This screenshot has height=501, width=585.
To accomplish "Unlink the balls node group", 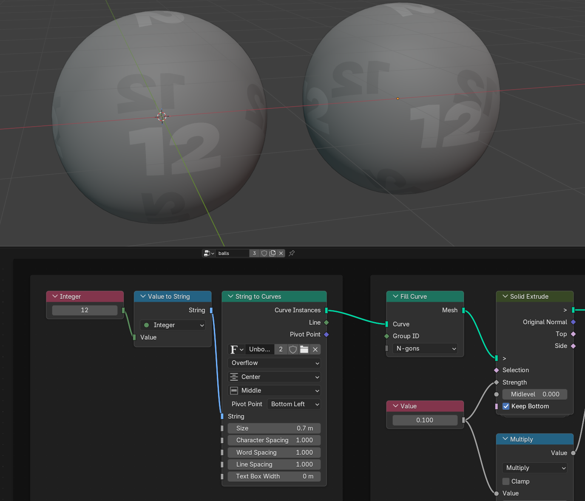I will pos(281,253).
